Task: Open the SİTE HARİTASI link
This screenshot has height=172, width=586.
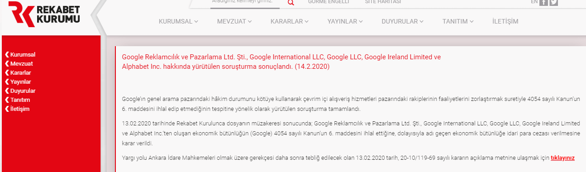Action: click(x=383, y=2)
